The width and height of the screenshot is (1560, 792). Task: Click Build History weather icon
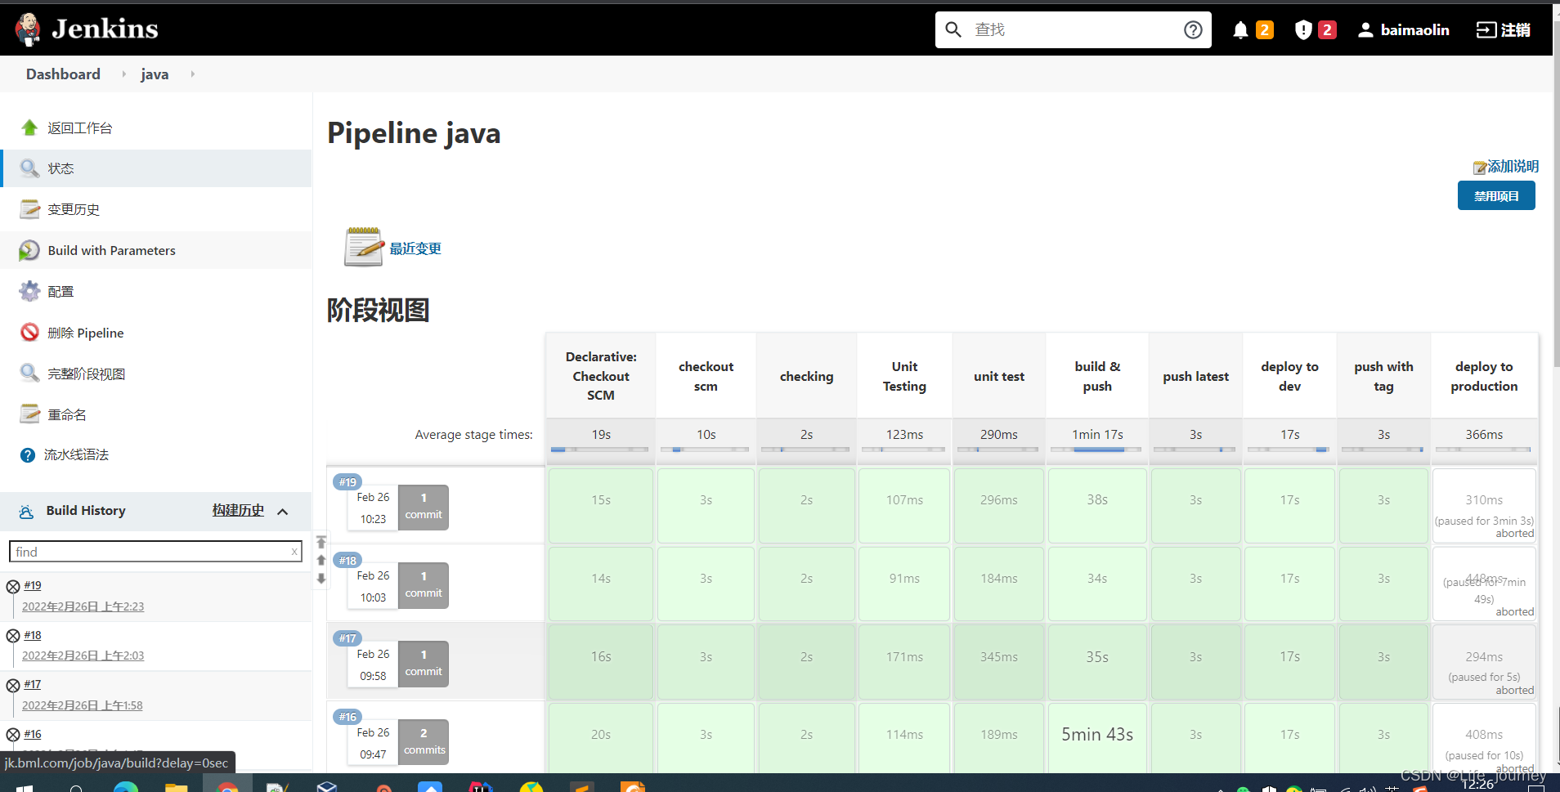26,512
